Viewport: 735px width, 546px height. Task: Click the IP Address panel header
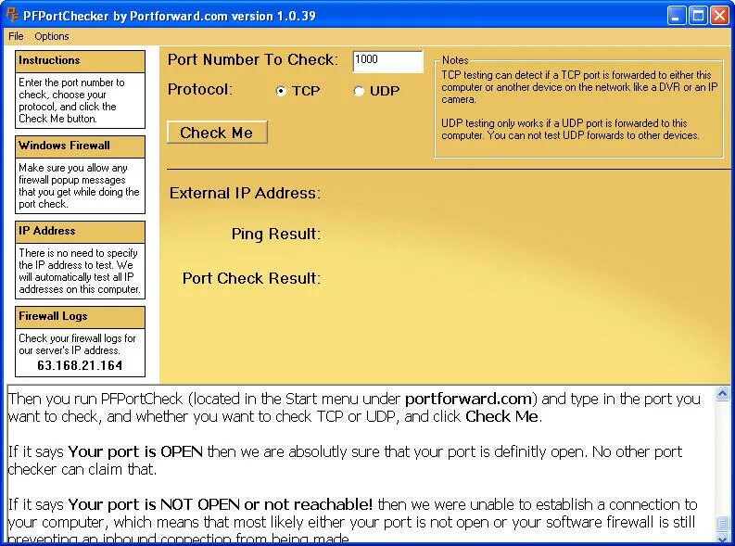80,232
